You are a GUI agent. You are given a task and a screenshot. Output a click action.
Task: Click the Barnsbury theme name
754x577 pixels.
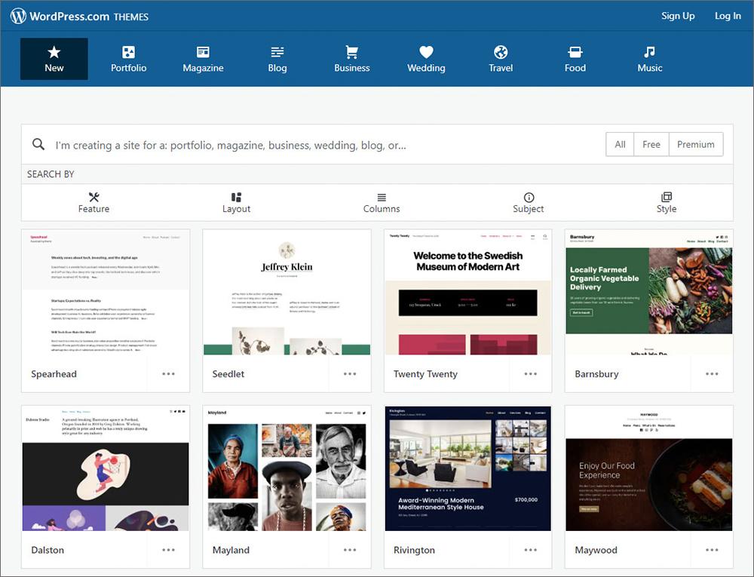click(x=596, y=373)
